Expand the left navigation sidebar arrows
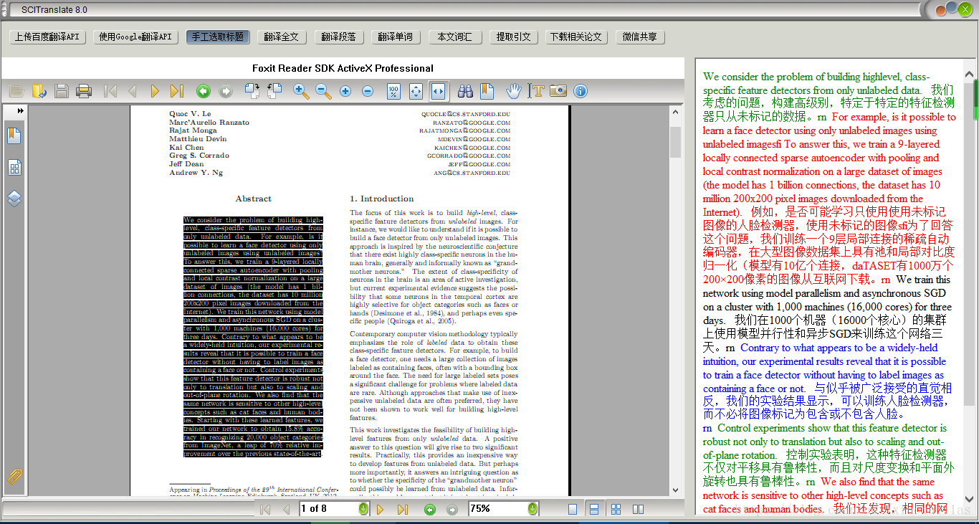The height and width of the screenshot is (524, 979). [x=21, y=110]
